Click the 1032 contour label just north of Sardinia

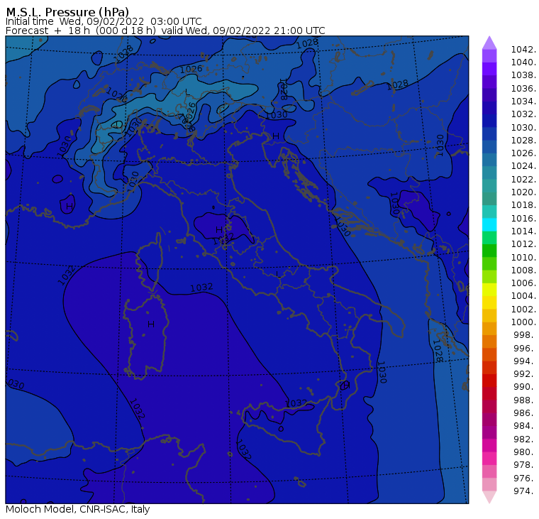point(201,288)
